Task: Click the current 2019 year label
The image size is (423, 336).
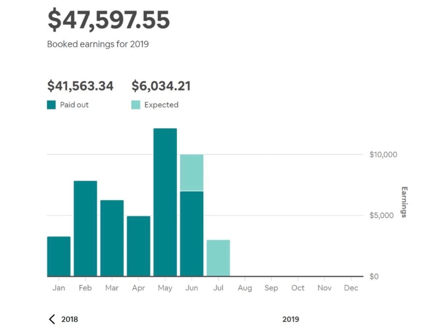Action: tap(291, 319)
